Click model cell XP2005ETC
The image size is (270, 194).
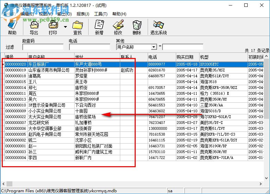pos(223,64)
